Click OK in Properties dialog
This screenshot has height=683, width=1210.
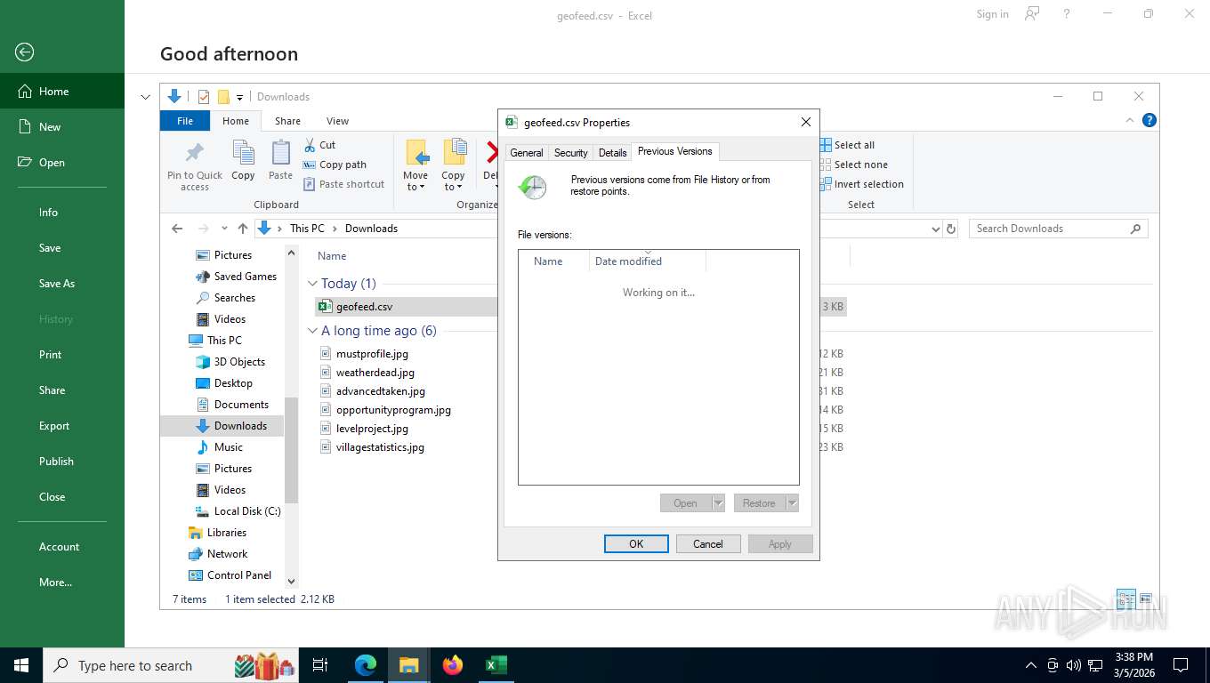(x=636, y=543)
